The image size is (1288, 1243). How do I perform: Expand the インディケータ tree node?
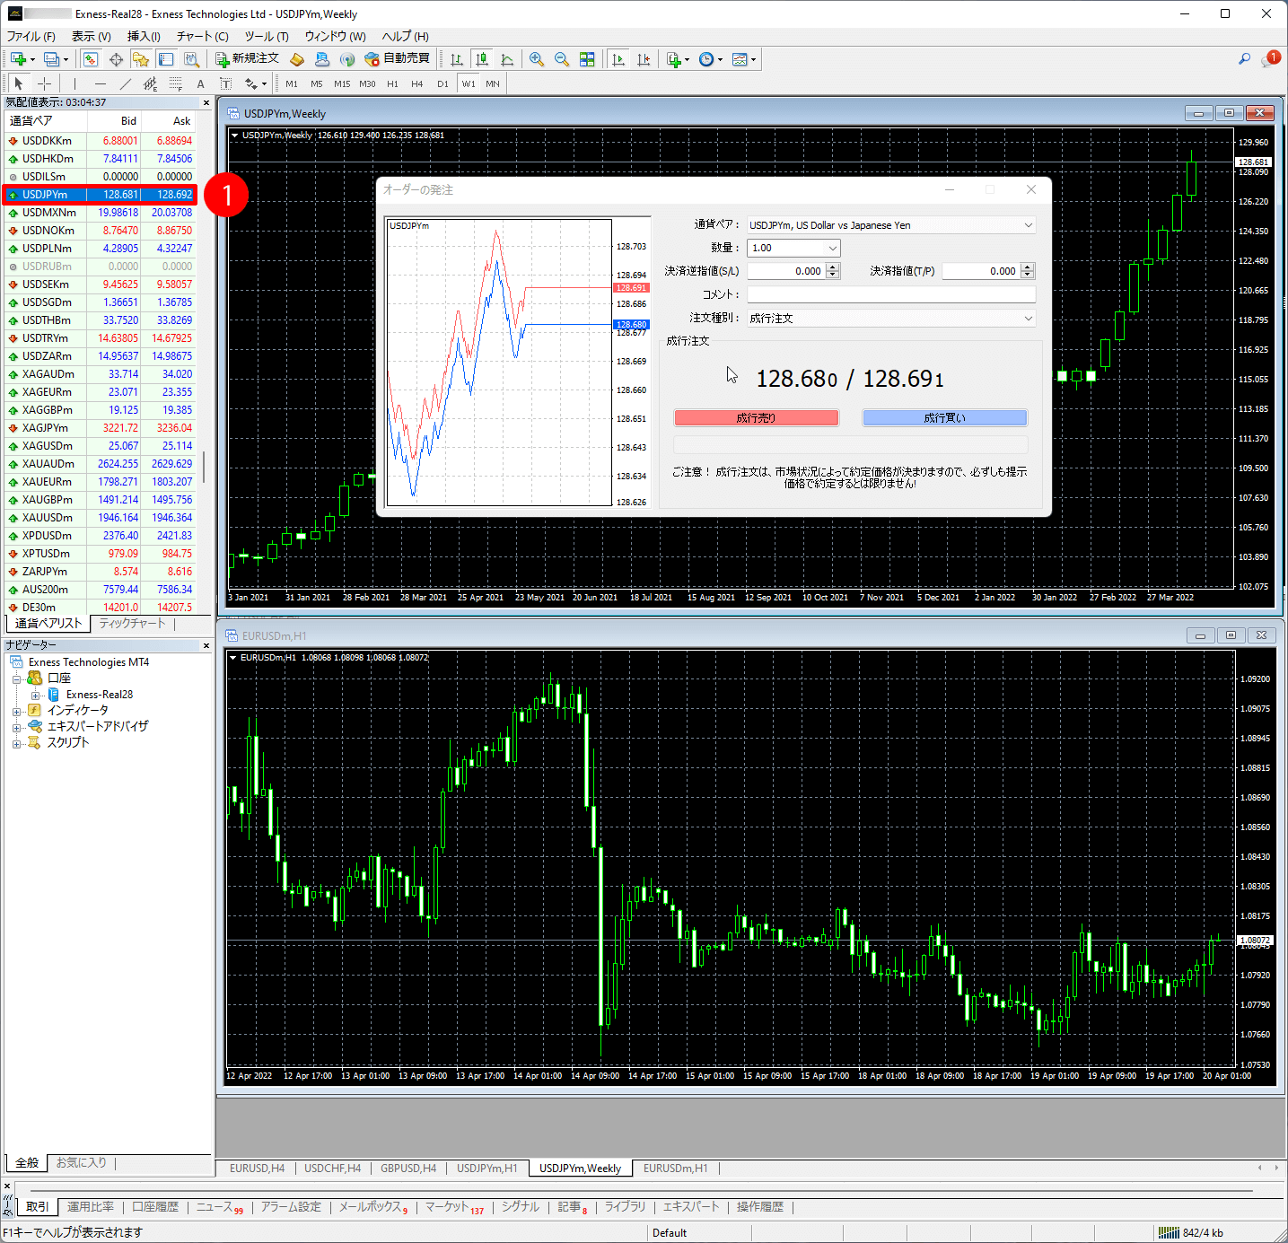(16, 712)
